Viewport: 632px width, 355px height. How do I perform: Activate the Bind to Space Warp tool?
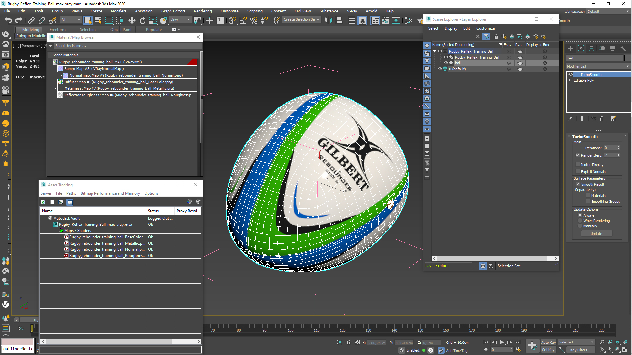52,20
